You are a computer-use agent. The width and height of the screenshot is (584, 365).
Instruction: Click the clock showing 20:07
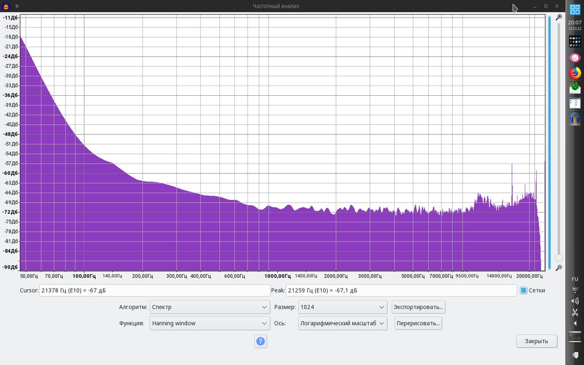(575, 22)
